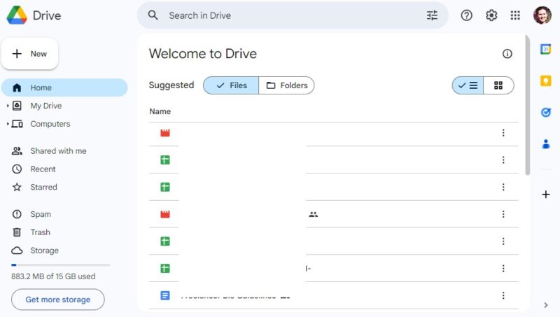The image size is (560, 317).
Task: Click the storage usage bar
Action: 61,265
